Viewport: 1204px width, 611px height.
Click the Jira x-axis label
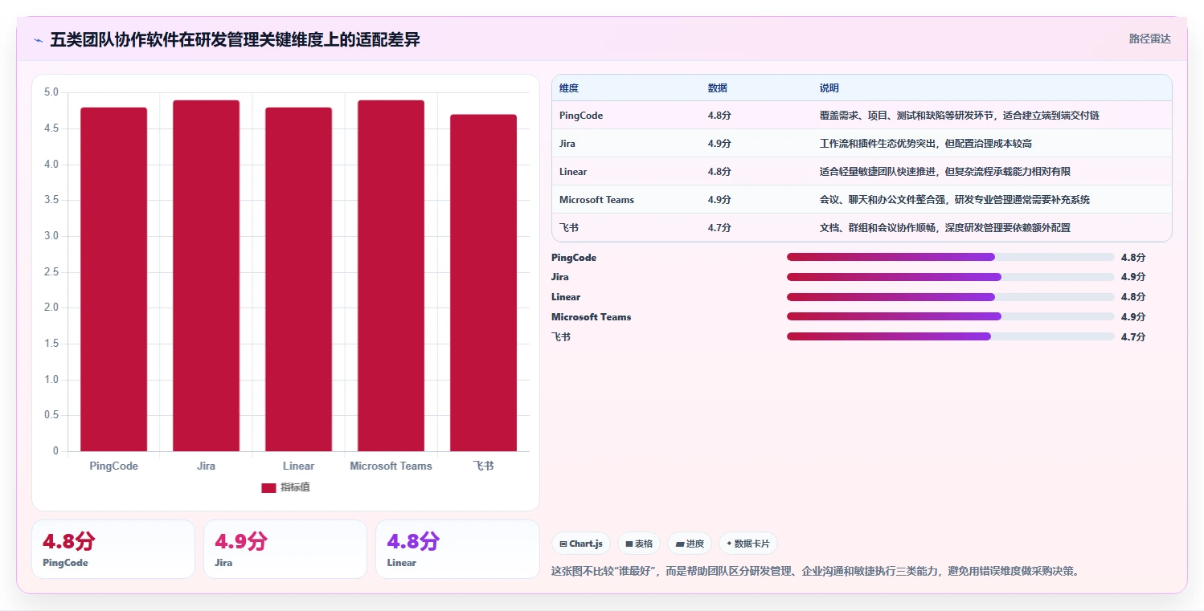[206, 466]
